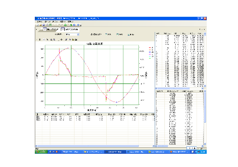Click the first taskbar window button

point(72,152)
